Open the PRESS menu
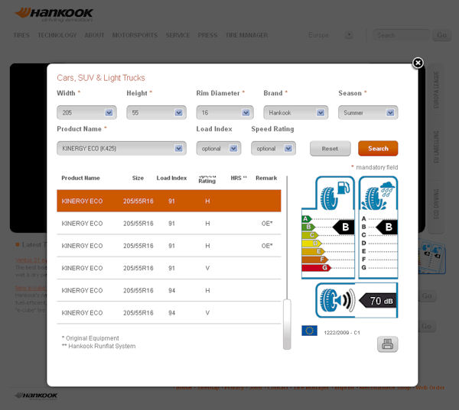This screenshot has width=459, height=410. point(207,35)
